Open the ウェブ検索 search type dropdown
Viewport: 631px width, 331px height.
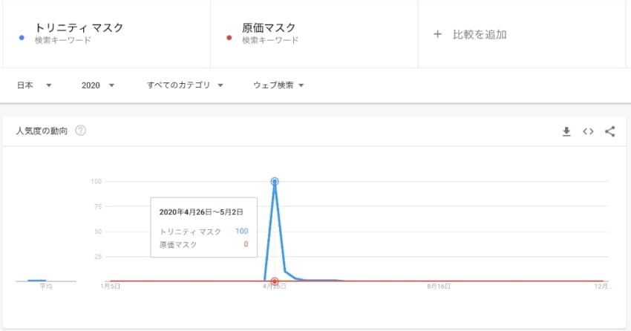[278, 85]
